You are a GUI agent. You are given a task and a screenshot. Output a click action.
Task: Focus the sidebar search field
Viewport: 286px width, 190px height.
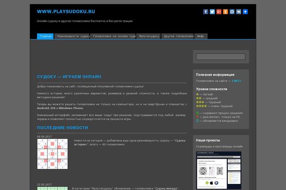point(221,57)
